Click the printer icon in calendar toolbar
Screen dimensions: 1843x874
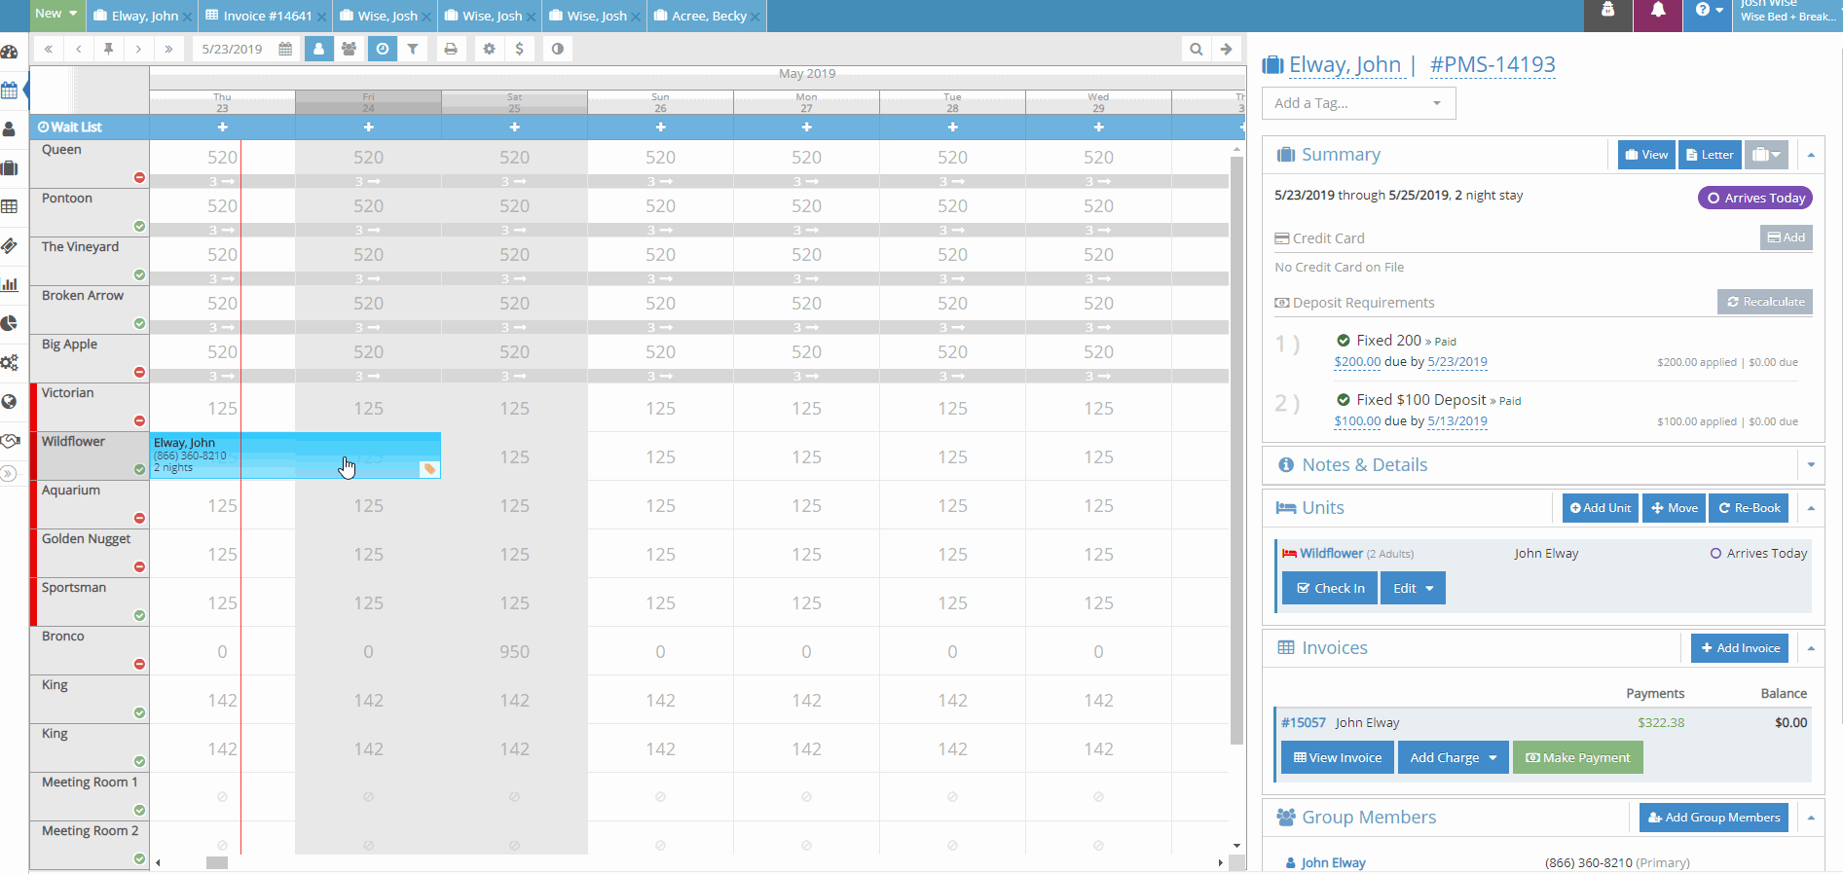(x=450, y=49)
